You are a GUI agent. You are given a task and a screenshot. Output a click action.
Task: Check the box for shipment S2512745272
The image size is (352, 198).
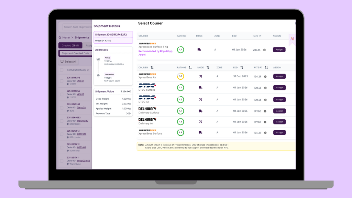tap(62, 81)
